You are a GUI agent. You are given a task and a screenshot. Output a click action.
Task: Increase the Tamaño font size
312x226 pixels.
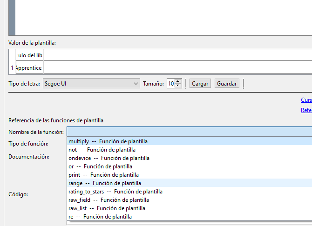click(178, 81)
